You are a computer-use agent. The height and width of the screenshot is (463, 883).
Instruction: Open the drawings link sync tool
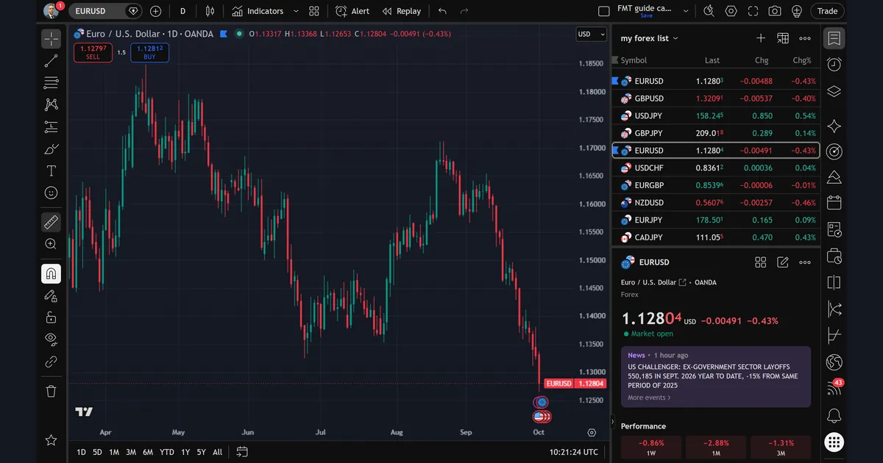click(x=51, y=361)
